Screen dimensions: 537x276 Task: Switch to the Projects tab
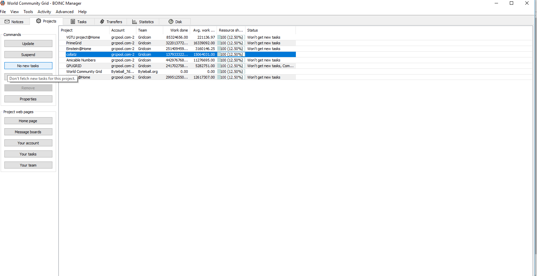(x=46, y=21)
